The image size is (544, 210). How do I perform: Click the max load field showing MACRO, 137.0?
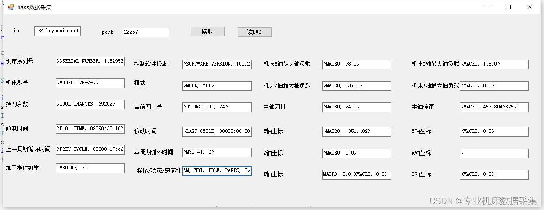(x=357, y=86)
